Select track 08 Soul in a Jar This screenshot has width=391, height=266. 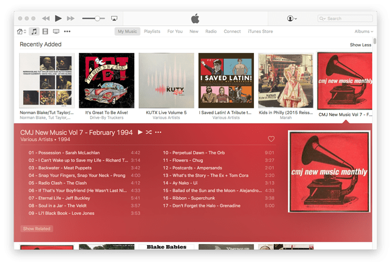(84, 206)
